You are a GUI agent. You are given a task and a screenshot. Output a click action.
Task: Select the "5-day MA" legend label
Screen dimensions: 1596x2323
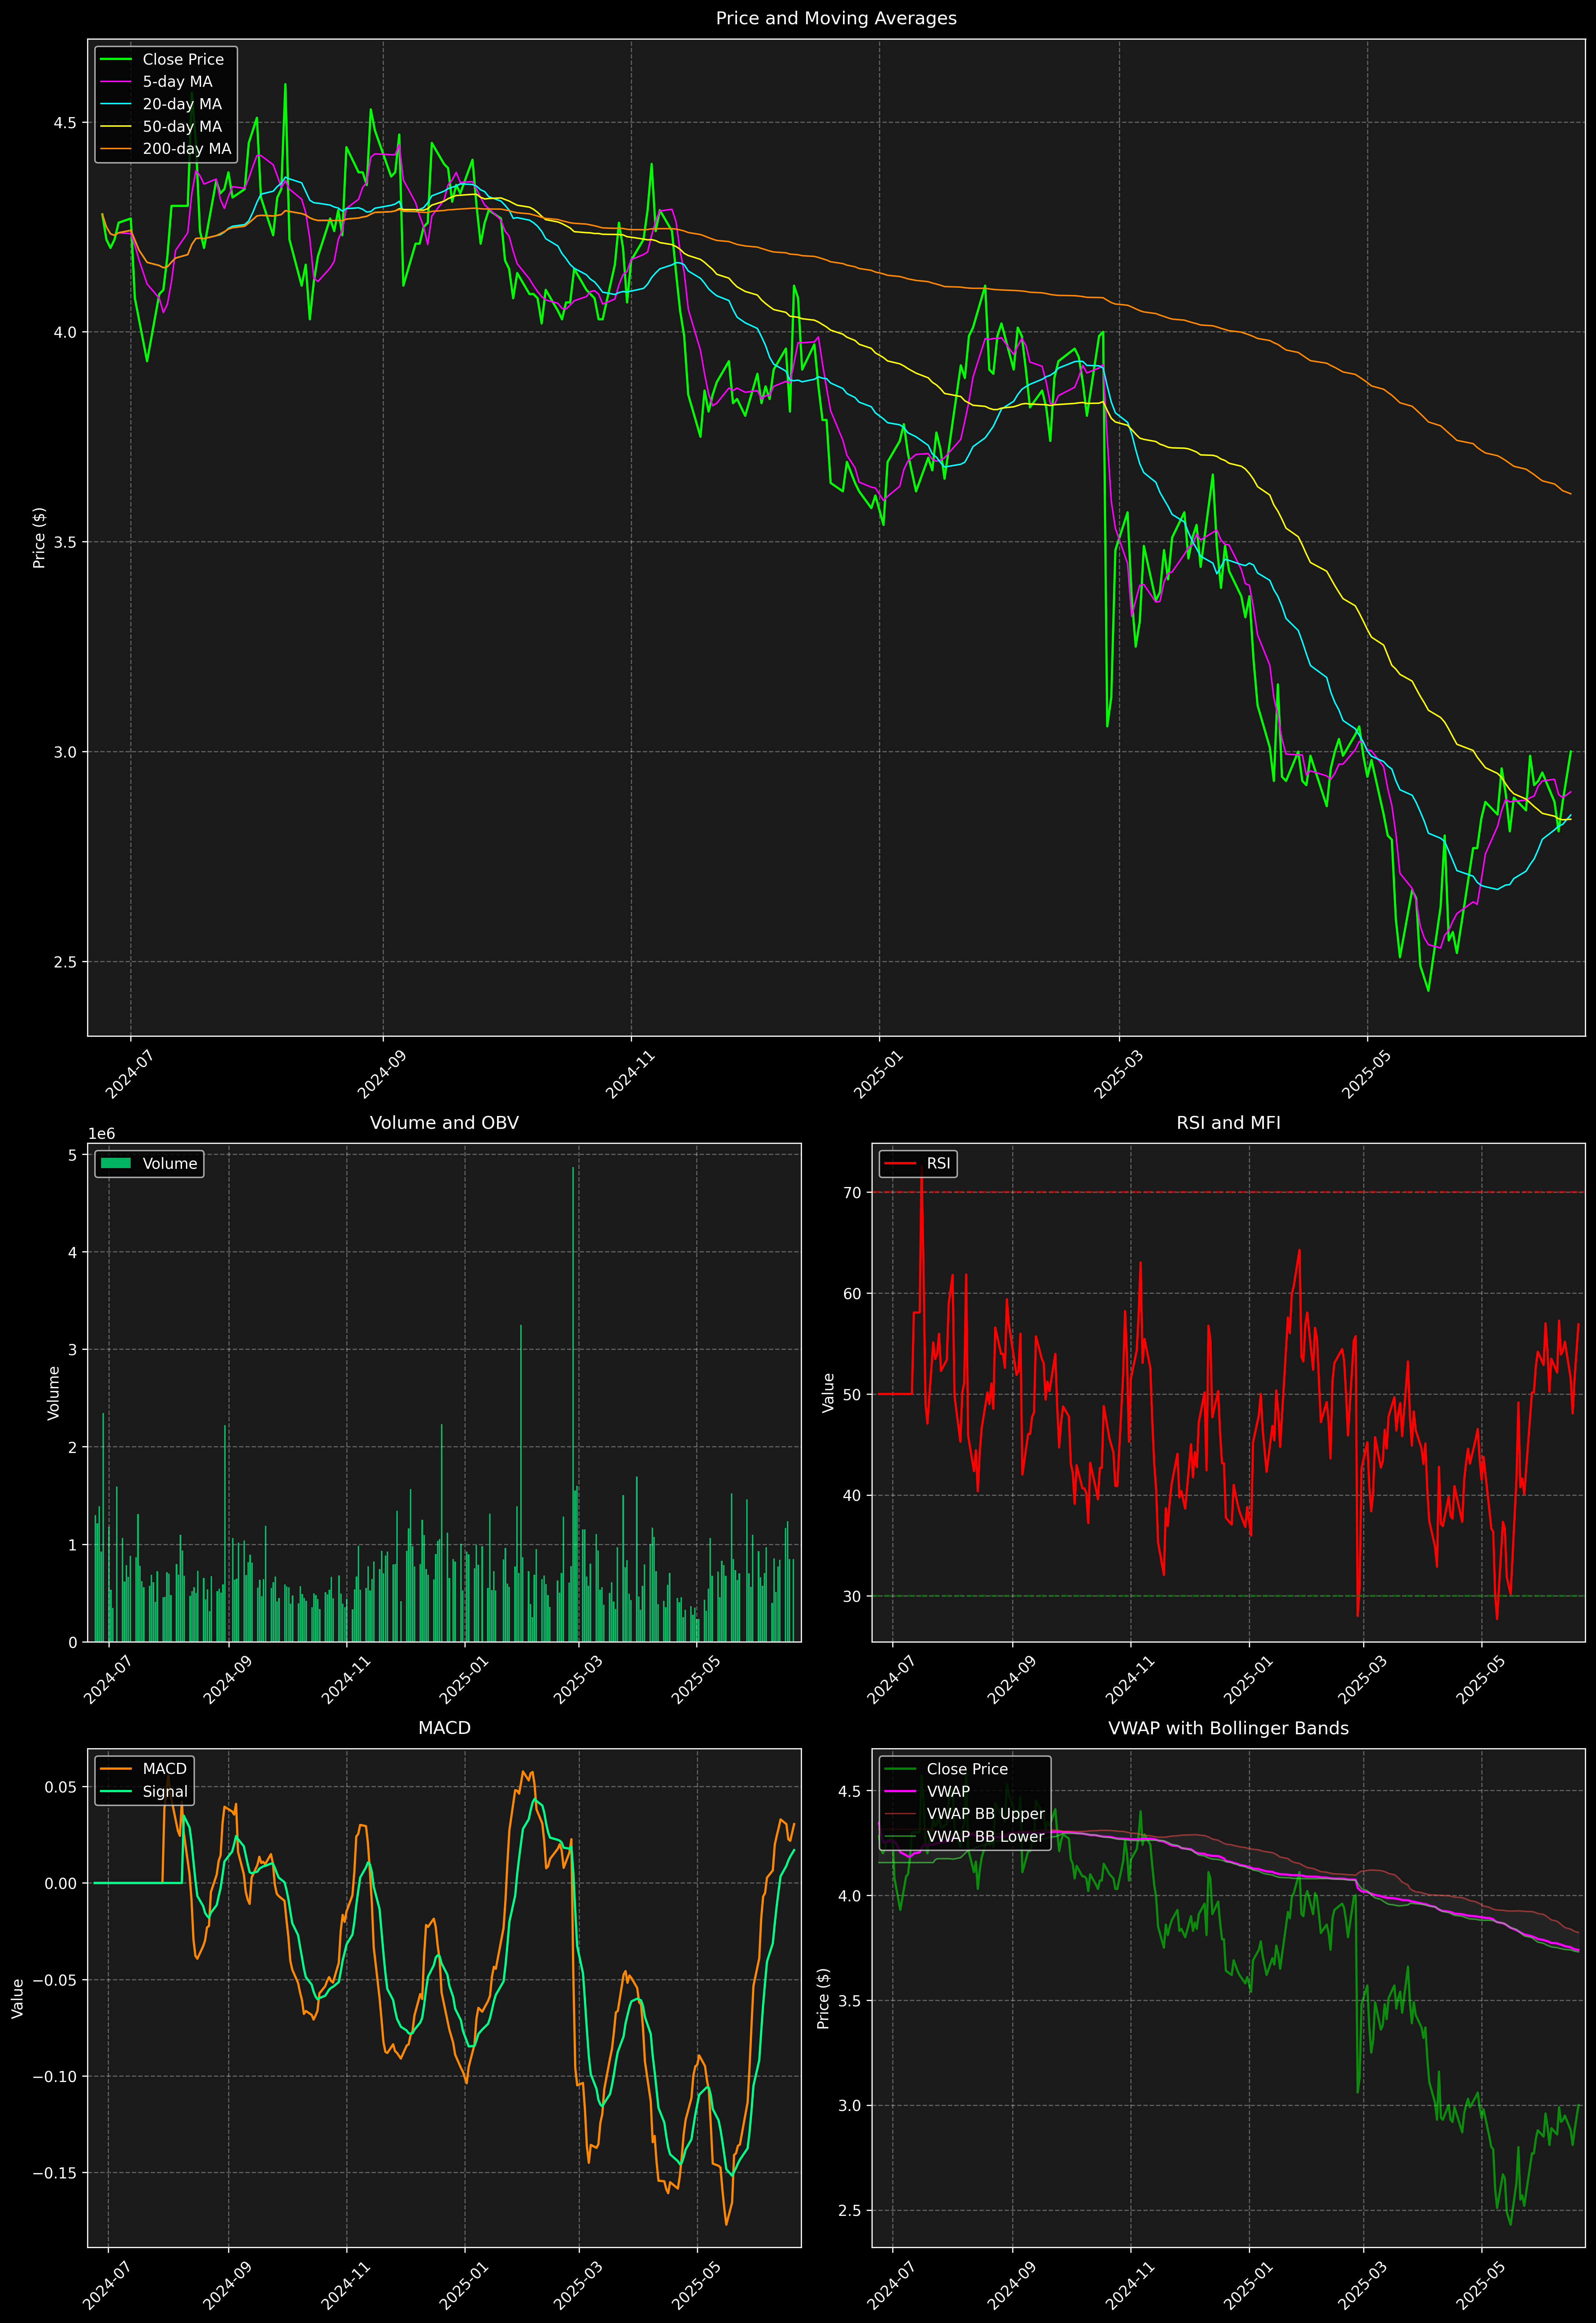pos(177,82)
